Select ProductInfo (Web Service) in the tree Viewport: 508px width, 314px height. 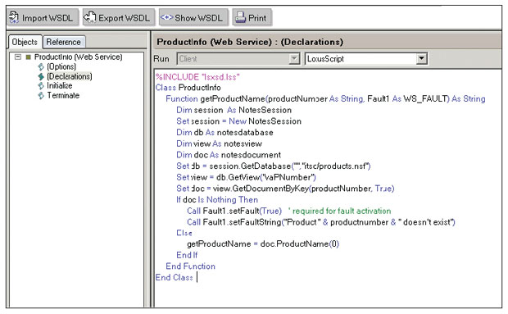(x=78, y=57)
